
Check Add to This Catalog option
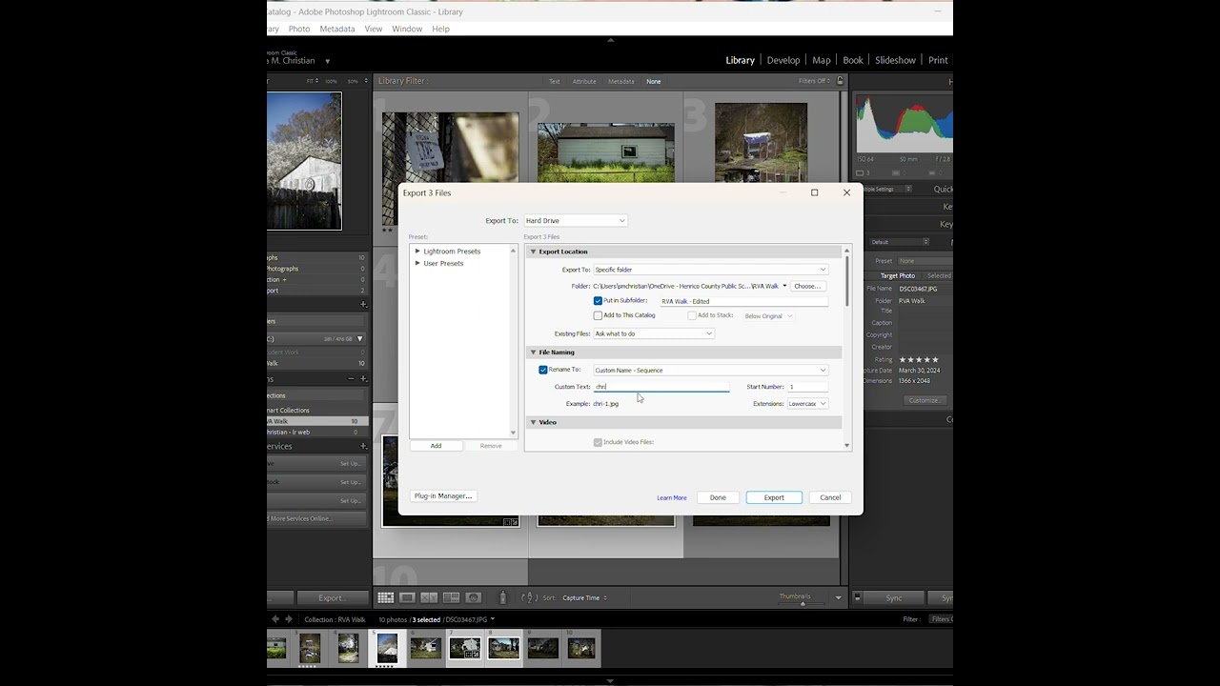tap(598, 315)
